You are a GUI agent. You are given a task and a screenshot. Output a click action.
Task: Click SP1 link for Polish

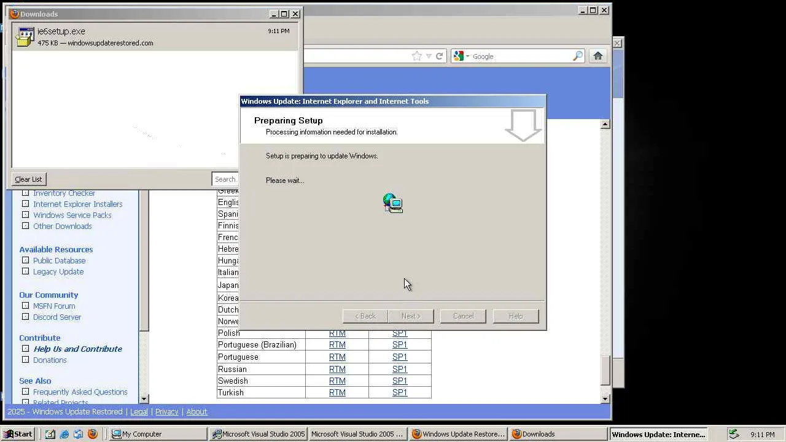(x=400, y=333)
